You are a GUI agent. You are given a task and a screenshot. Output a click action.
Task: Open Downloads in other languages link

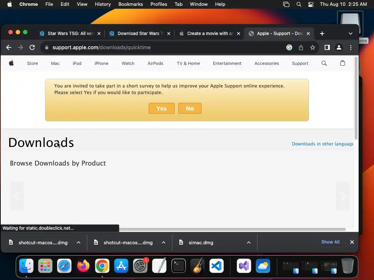click(323, 144)
